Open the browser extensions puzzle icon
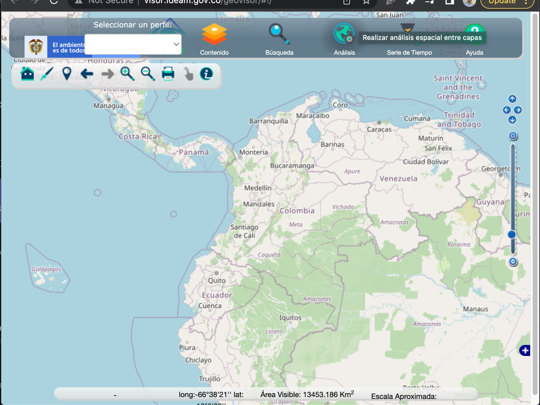 pyautogui.click(x=410, y=1)
